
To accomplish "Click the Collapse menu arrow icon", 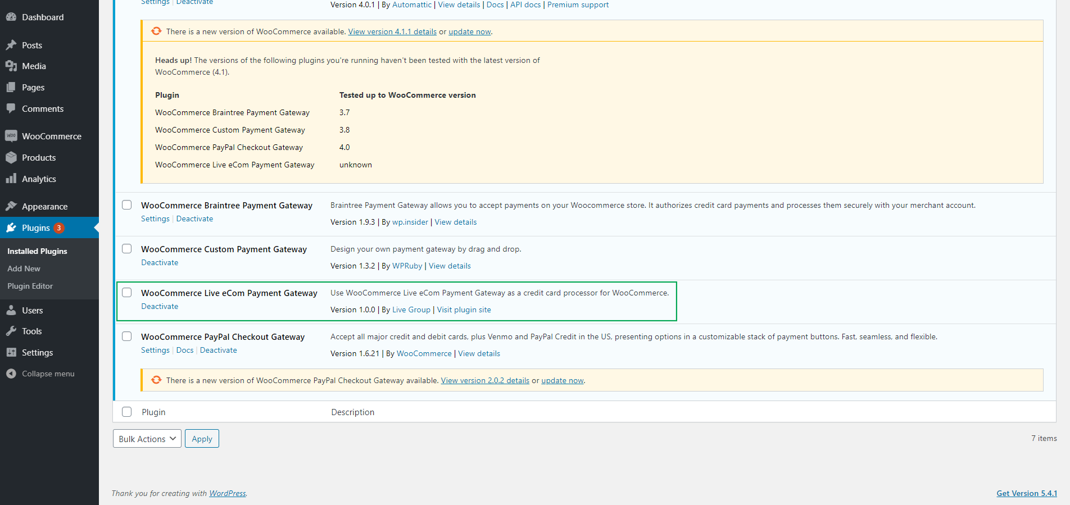I will (11, 374).
